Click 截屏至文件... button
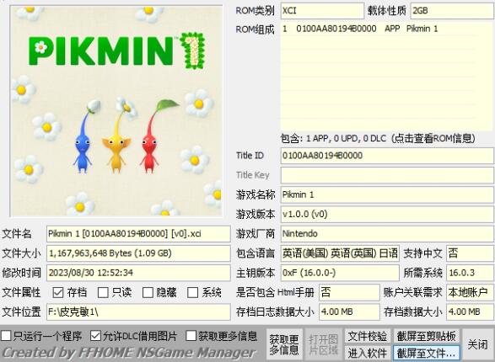The width and height of the screenshot is (495, 362). tap(426, 354)
